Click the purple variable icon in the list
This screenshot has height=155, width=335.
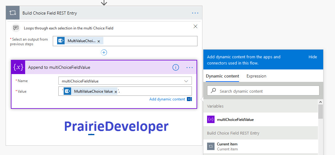tap(211, 119)
